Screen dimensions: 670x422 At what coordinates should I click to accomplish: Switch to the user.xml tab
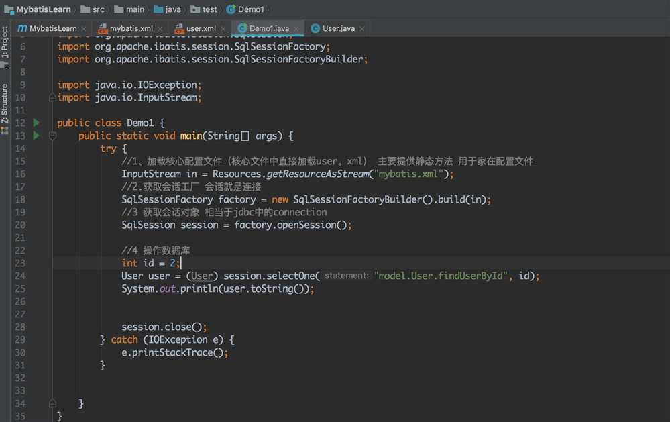tap(201, 28)
